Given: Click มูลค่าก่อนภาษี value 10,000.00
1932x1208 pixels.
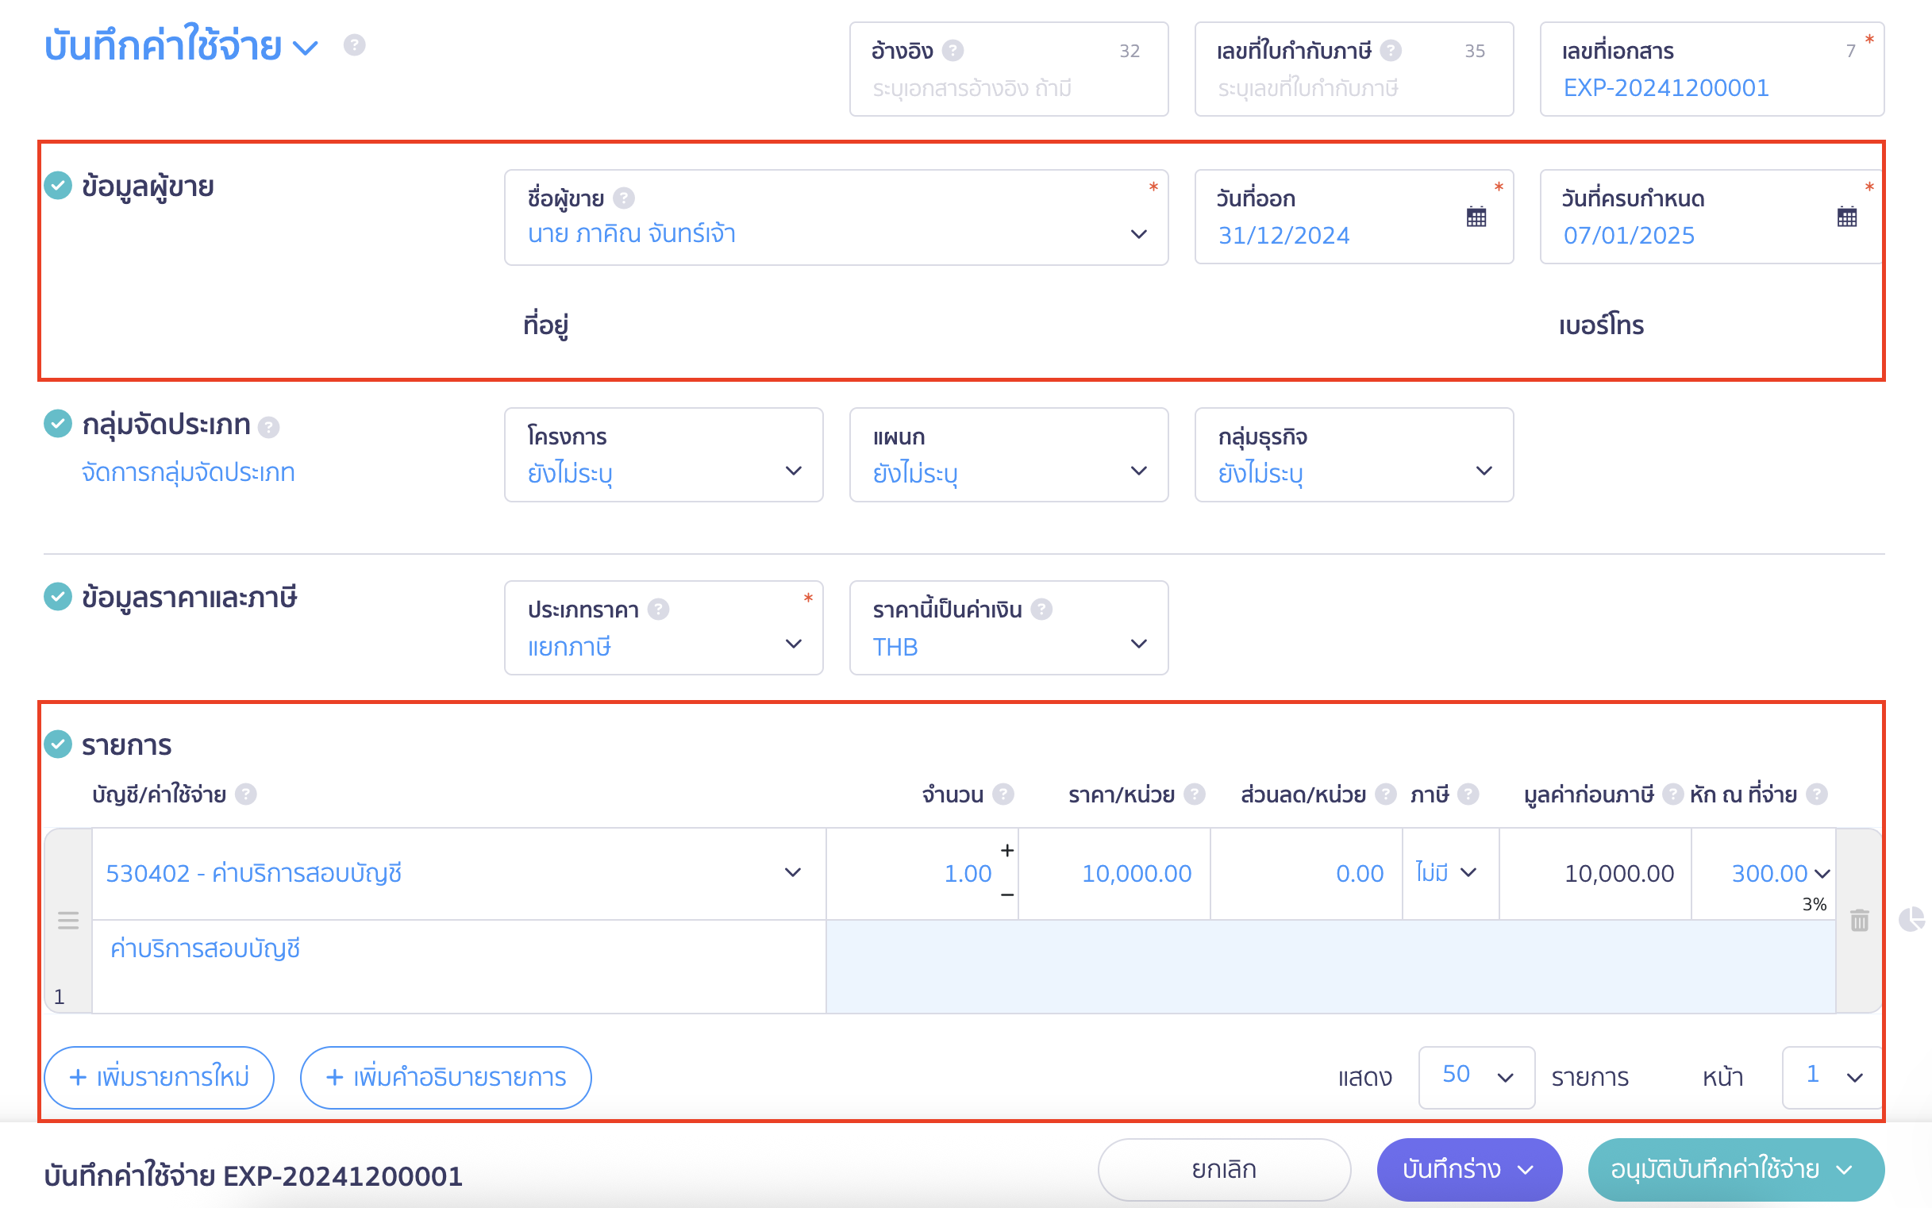Looking at the screenshot, I should pos(1618,873).
